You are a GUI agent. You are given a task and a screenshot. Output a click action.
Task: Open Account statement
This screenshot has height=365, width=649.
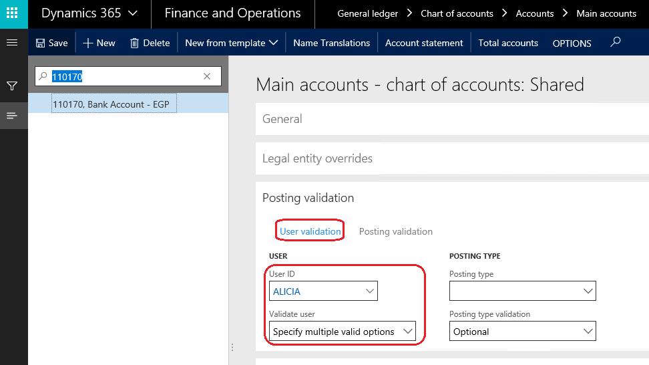424,43
